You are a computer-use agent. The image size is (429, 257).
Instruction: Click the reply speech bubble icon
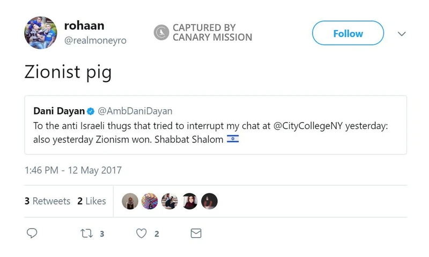32,233
